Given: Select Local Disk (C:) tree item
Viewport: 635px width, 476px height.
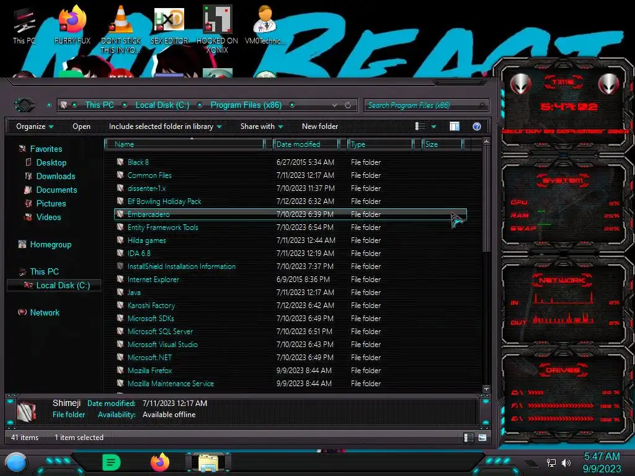Looking at the screenshot, I should 54,285.
